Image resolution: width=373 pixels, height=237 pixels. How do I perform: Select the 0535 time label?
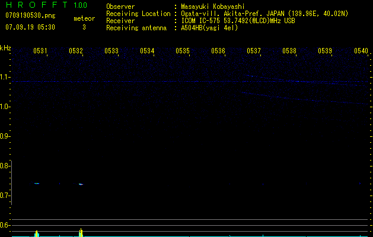click(x=183, y=50)
